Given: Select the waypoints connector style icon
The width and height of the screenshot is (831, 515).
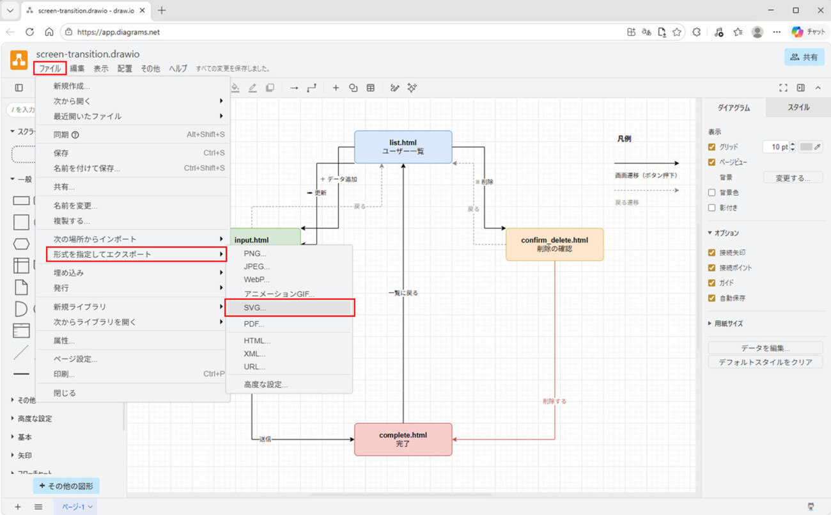Looking at the screenshot, I should 311,88.
